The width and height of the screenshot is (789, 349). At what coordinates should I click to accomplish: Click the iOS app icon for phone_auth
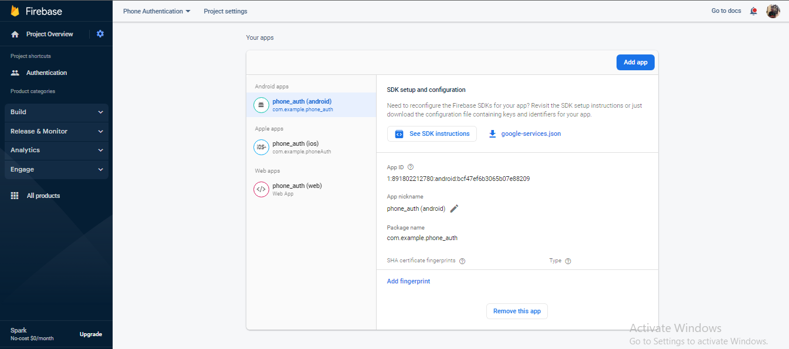tap(261, 147)
